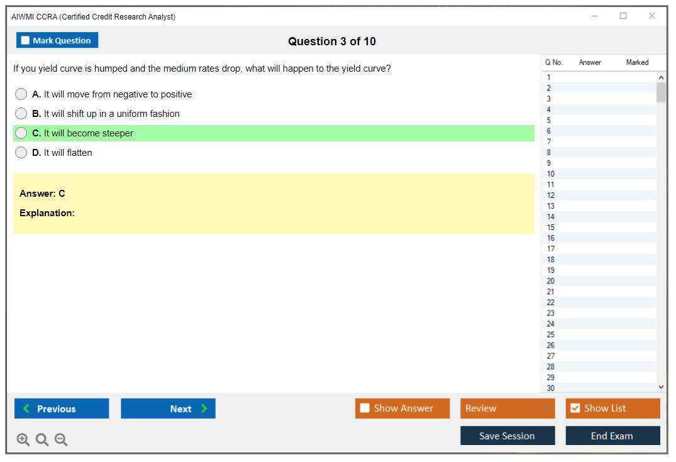The image size is (676, 462).
Task: Click the zoom in magnifier icon
Action: coord(23,440)
